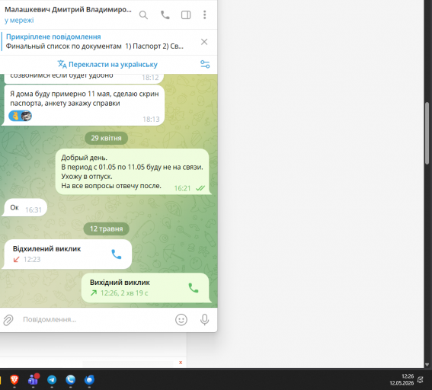This screenshot has height=390, width=432.
Task: Click the 'Вихідний виклик' call entry
Action: (146, 288)
